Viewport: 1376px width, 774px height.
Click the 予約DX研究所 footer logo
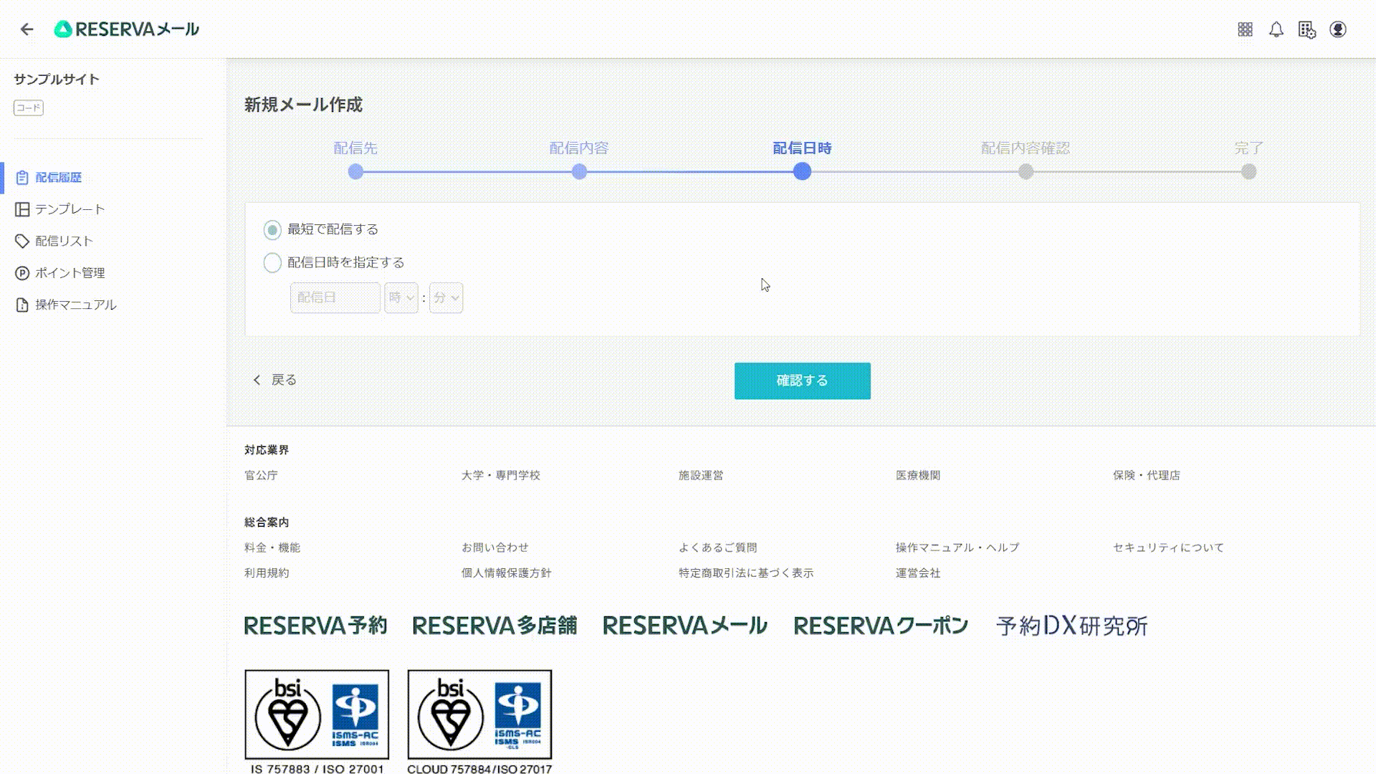point(1071,626)
